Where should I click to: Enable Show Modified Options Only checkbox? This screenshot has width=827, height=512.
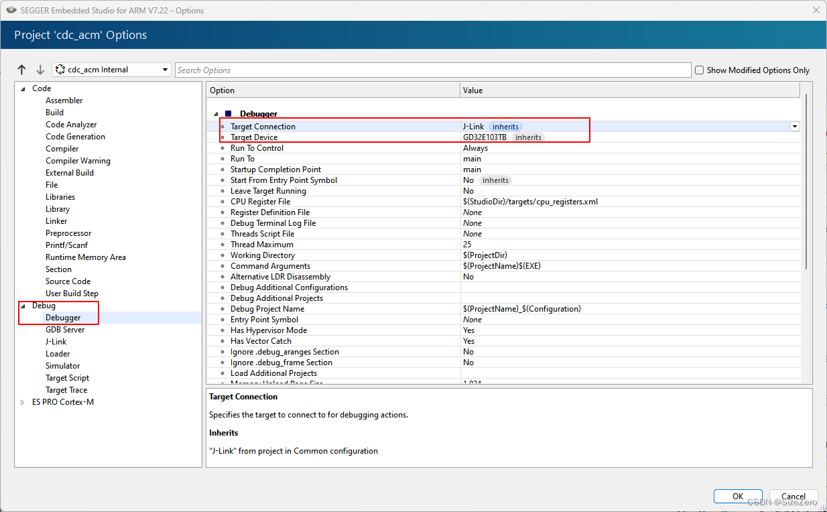[x=700, y=70]
